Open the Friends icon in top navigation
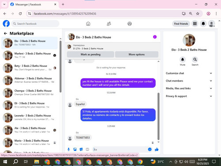This screenshot has width=221, height=166. click(109, 23)
